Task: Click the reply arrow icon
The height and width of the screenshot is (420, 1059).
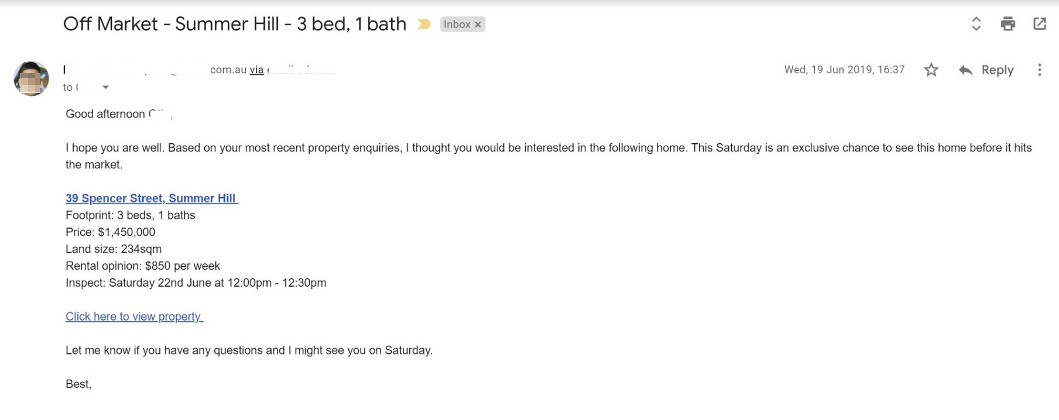Action: [x=966, y=70]
